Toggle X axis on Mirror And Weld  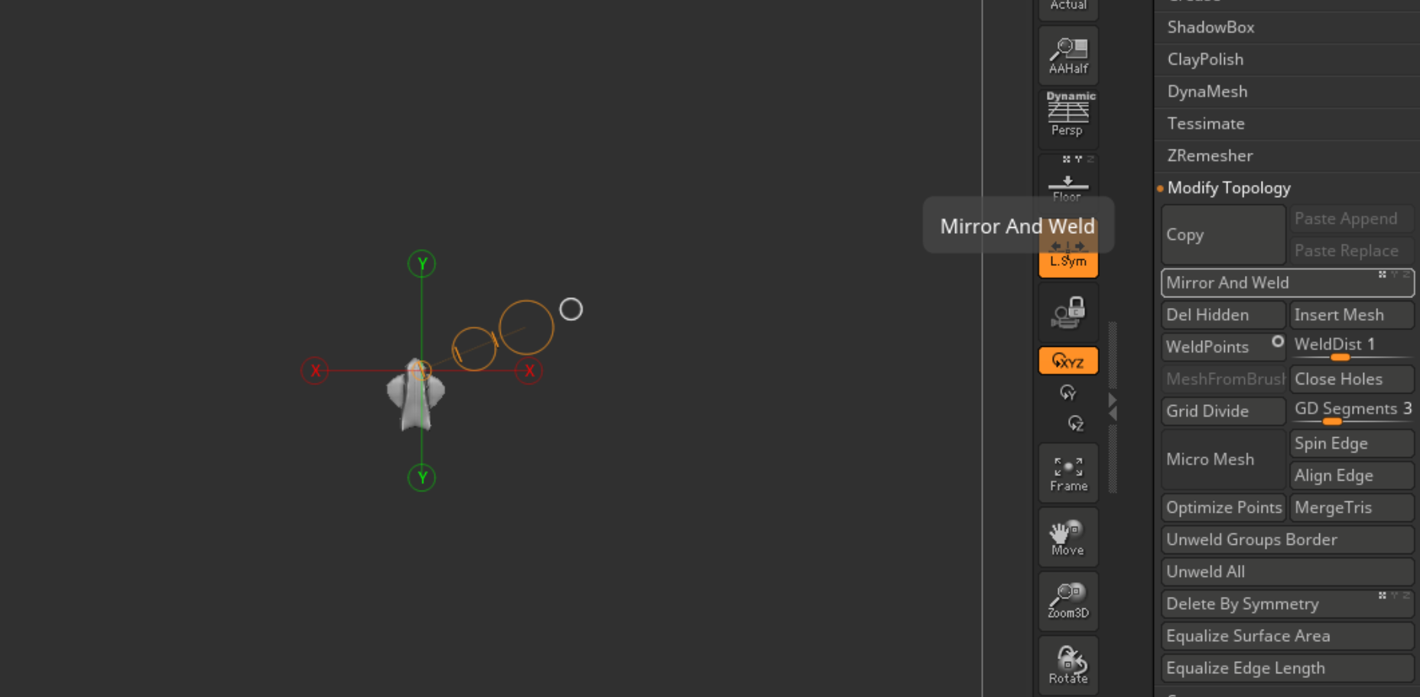1383,274
